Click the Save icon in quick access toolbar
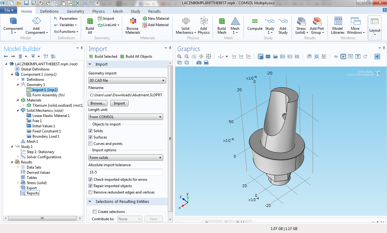The height and width of the screenshot is (233, 387). [x=26, y=3]
